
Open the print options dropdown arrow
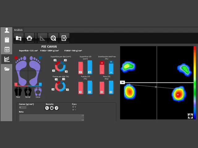[x=36, y=38]
